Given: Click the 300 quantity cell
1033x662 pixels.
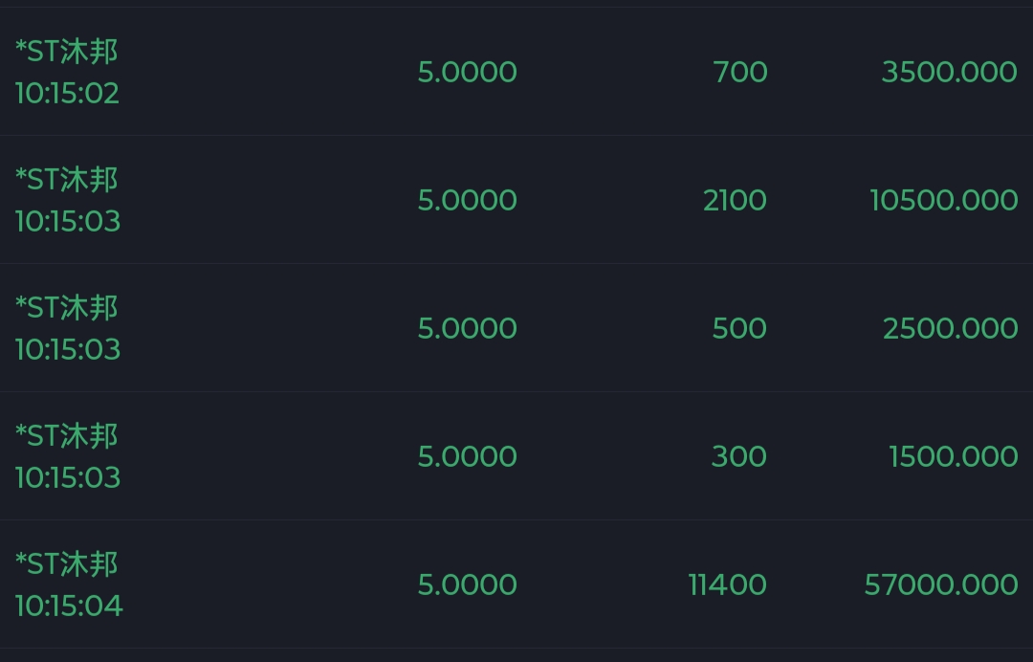Looking at the screenshot, I should click(739, 456).
